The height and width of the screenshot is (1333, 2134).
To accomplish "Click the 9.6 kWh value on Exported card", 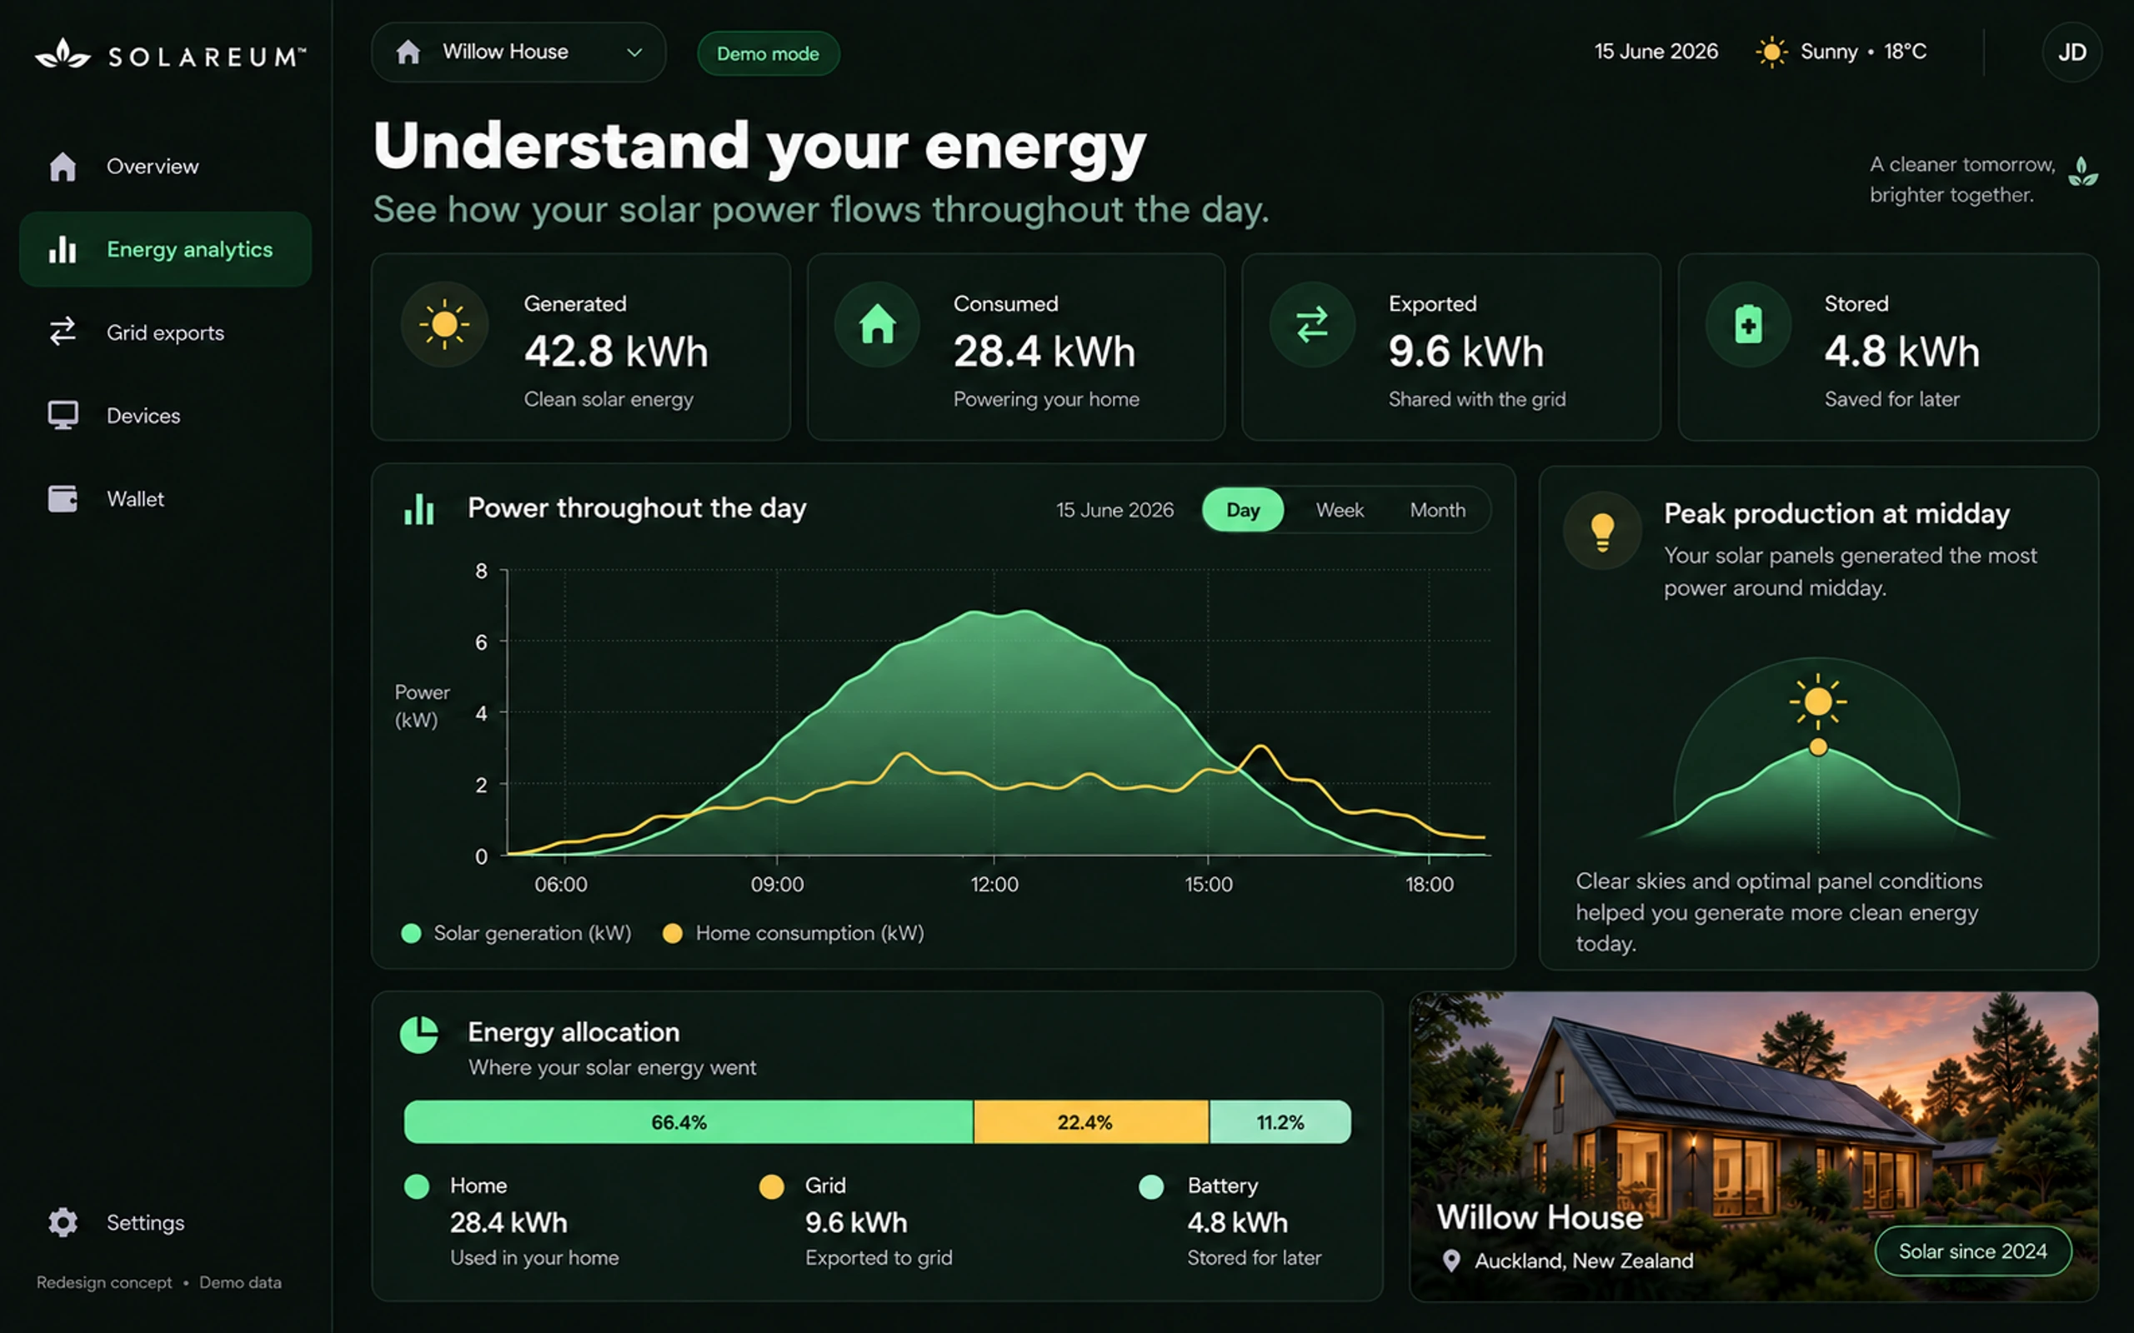I will point(1465,351).
